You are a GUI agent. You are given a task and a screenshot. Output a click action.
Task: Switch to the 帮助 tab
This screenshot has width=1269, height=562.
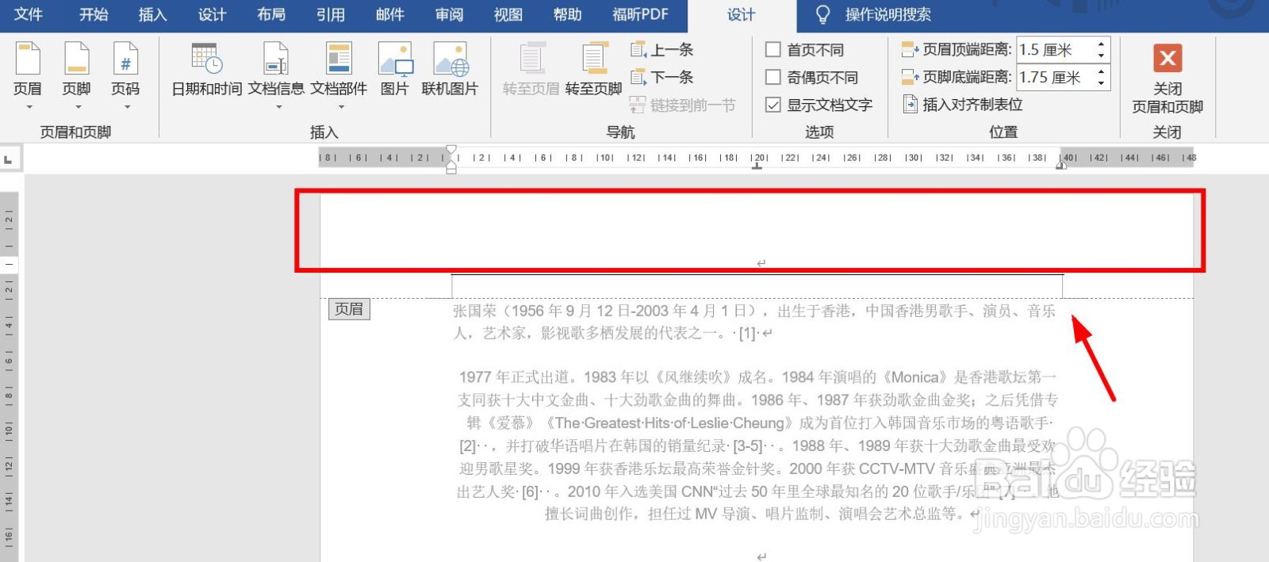point(568,14)
